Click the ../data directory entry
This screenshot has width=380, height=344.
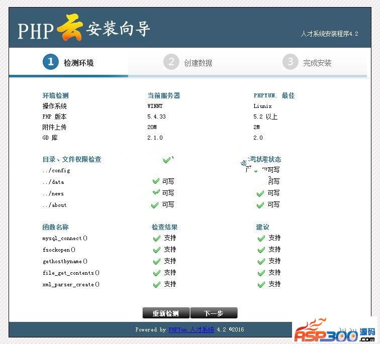click(53, 182)
